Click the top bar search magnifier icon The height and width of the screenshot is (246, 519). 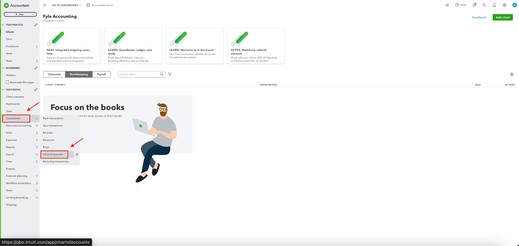click(484, 5)
